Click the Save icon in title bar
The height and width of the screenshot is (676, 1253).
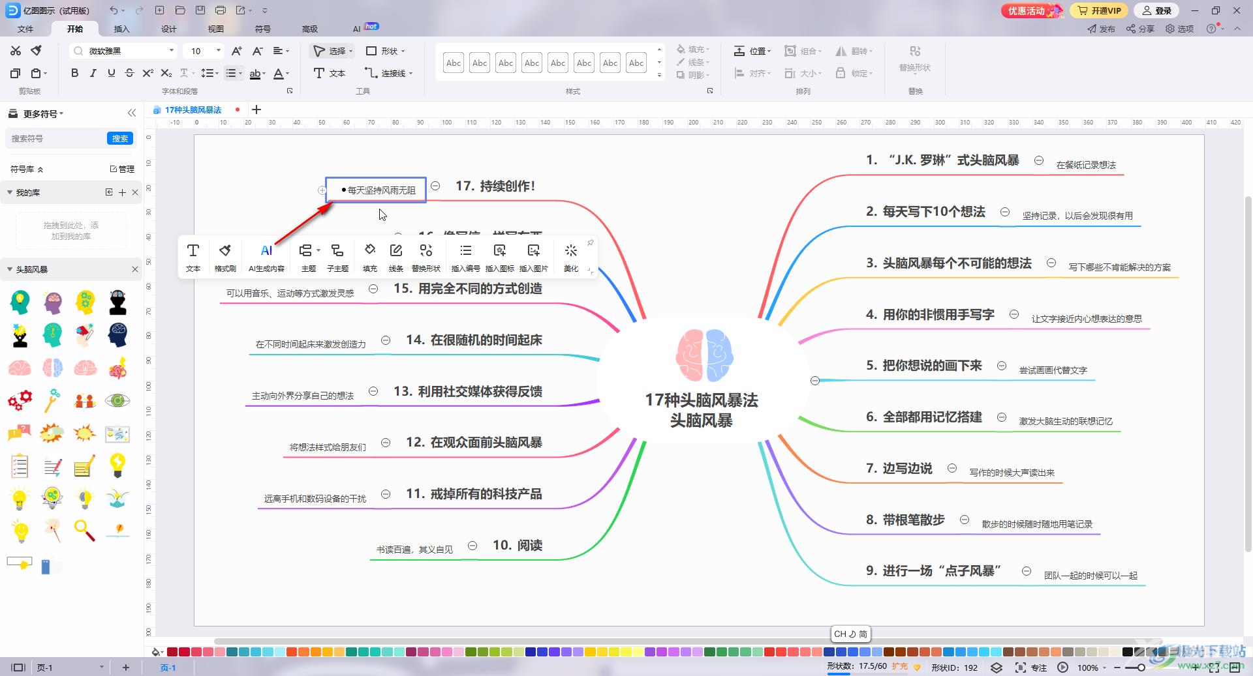pos(200,10)
